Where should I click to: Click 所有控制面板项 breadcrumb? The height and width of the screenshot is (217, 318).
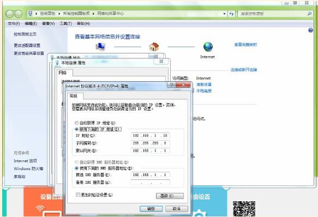click(76, 14)
